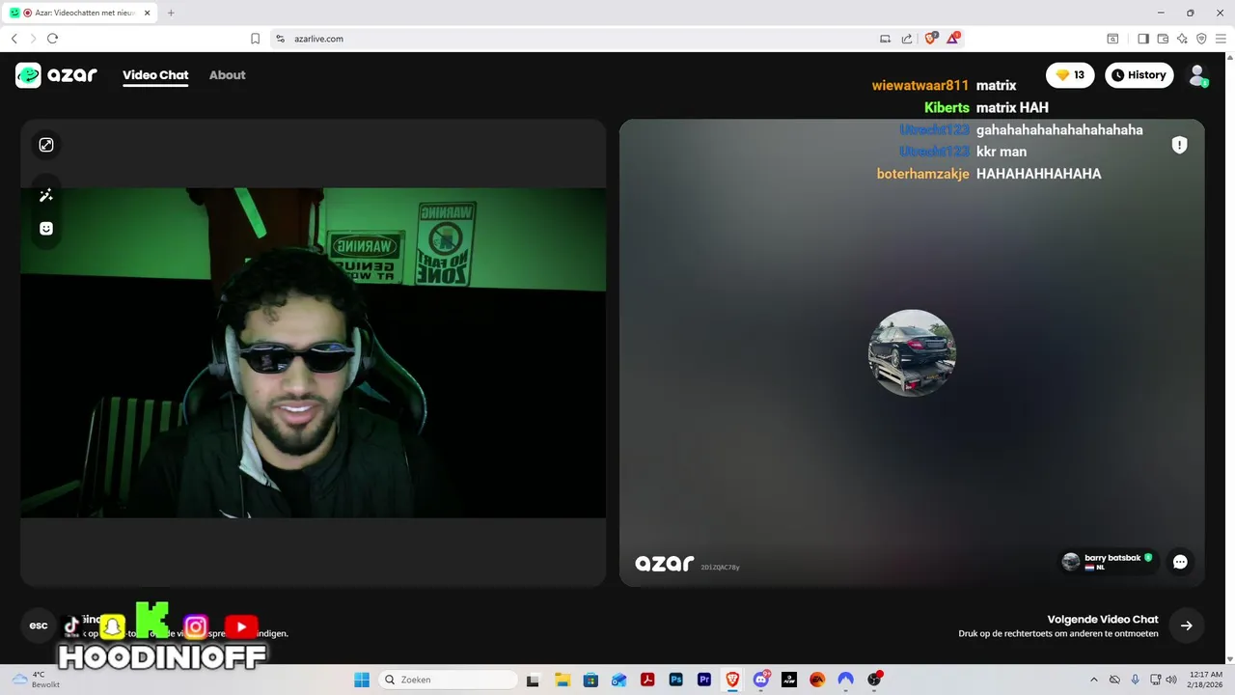Click the 'kkr man' chat message
The height and width of the screenshot is (695, 1235).
pyautogui.click(x=1002, y=152)
